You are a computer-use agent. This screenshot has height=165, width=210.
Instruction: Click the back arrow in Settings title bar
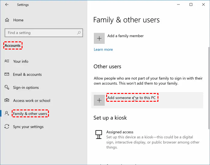tap(7, 4)
